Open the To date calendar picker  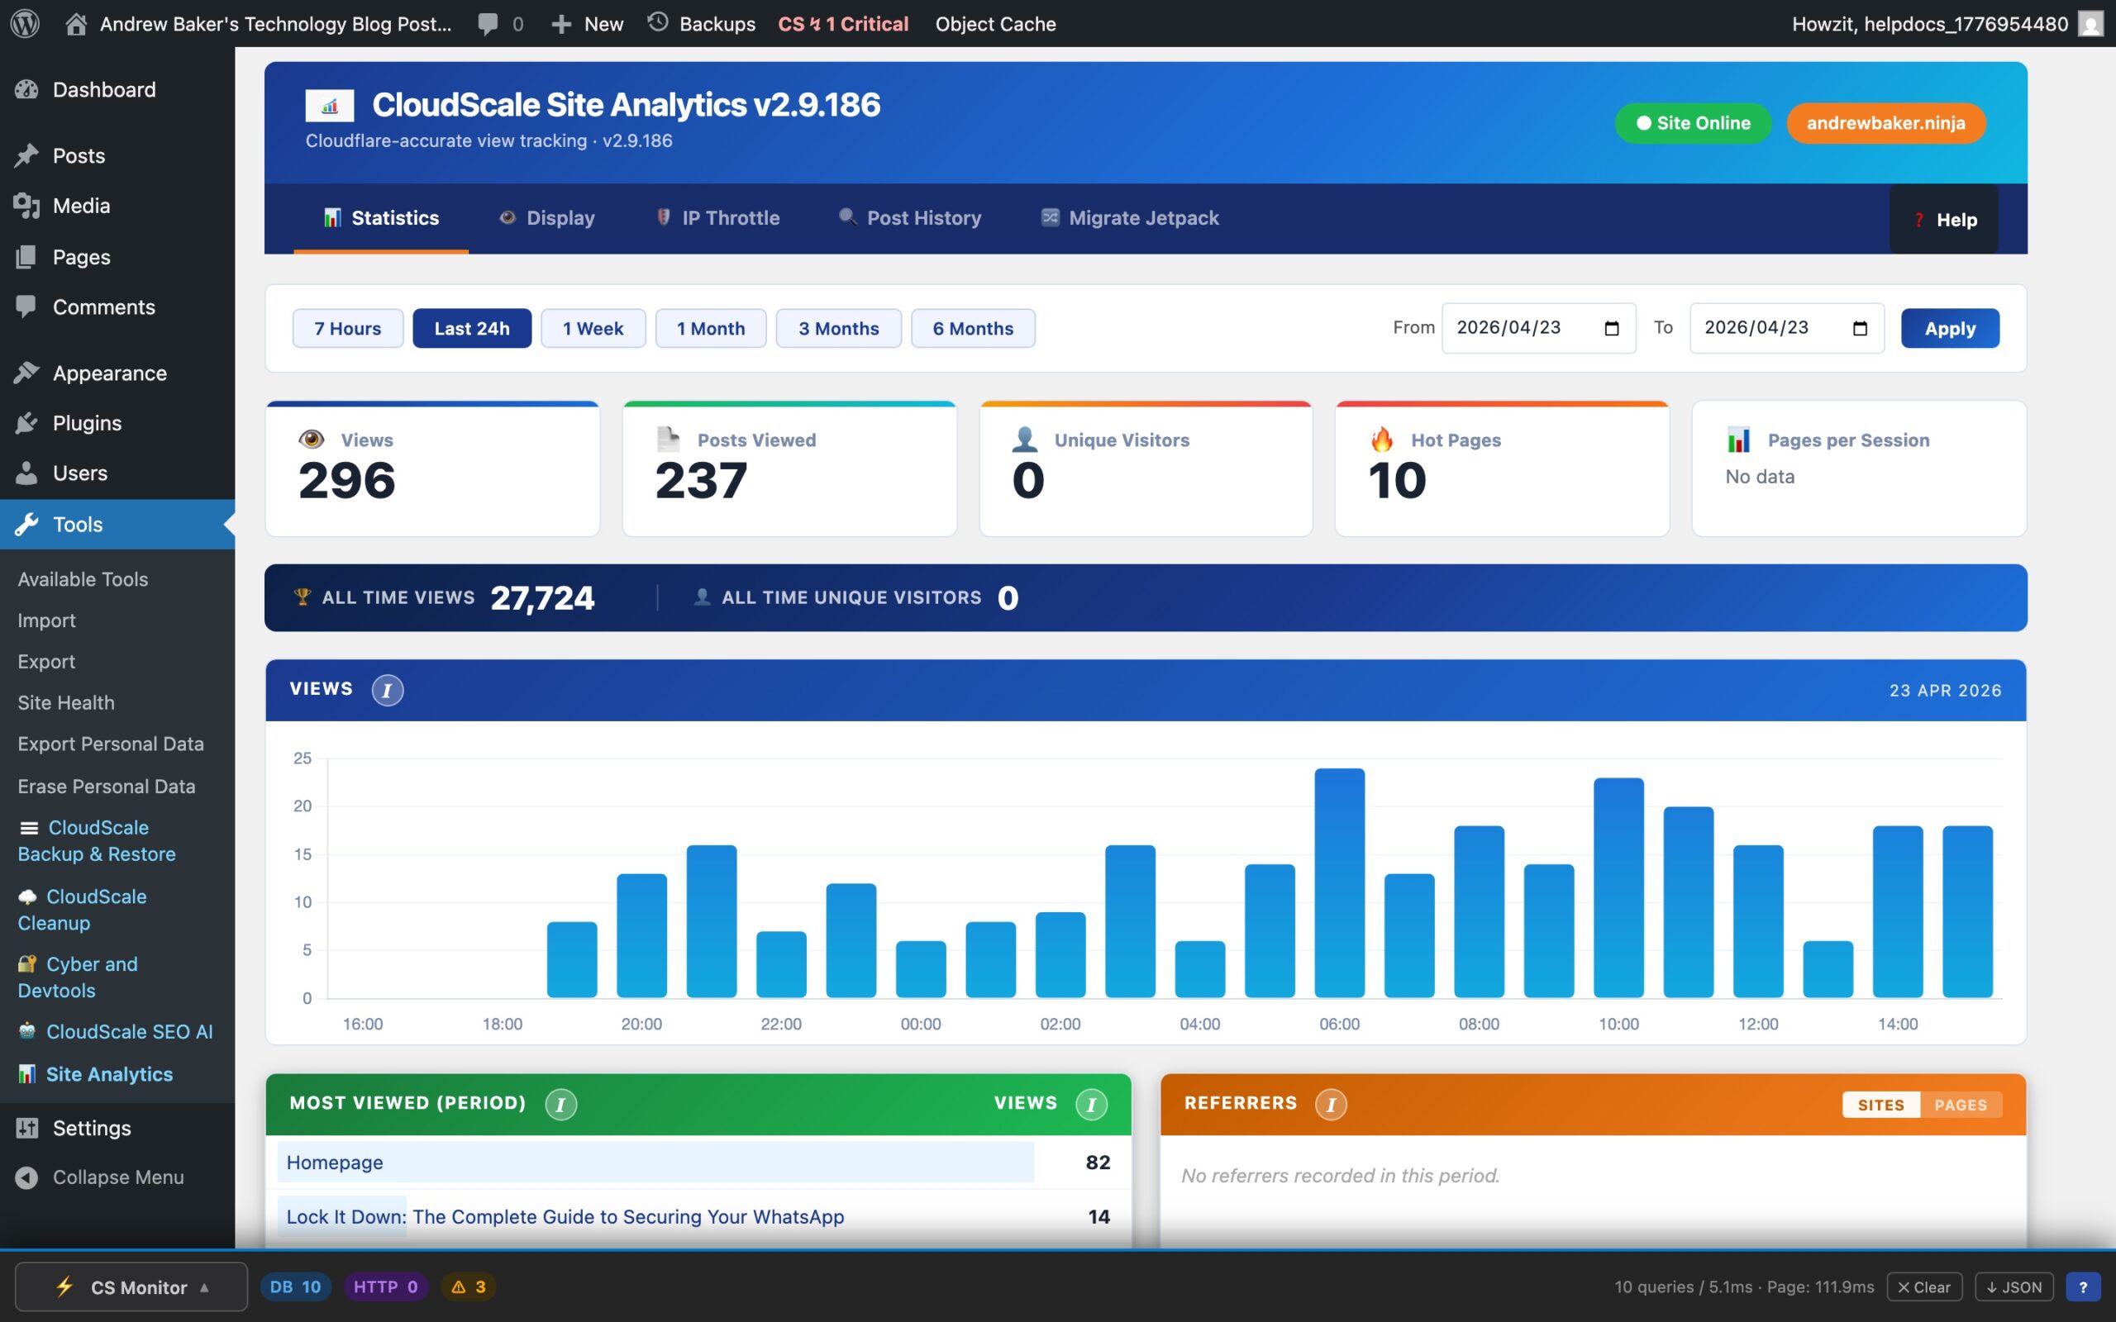point(1859,328)
